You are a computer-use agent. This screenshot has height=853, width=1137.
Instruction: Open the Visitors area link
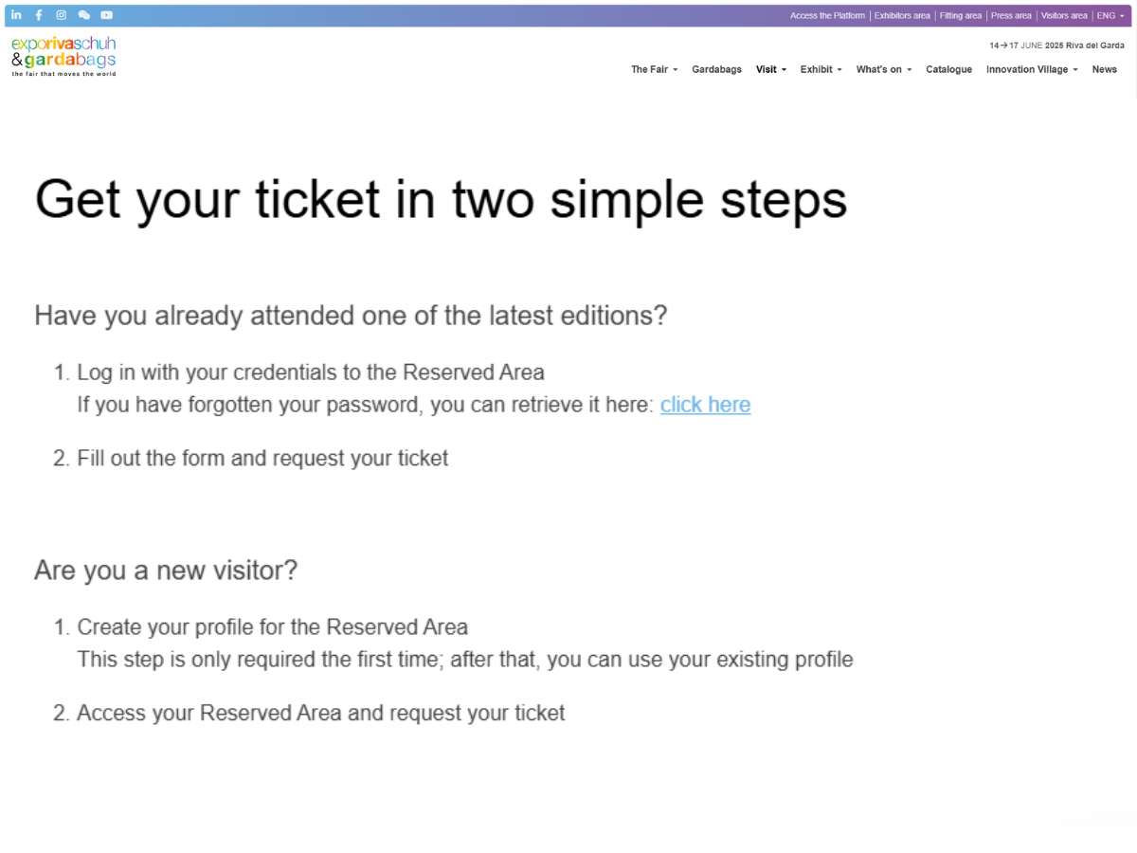click(x=1064, y=16)
